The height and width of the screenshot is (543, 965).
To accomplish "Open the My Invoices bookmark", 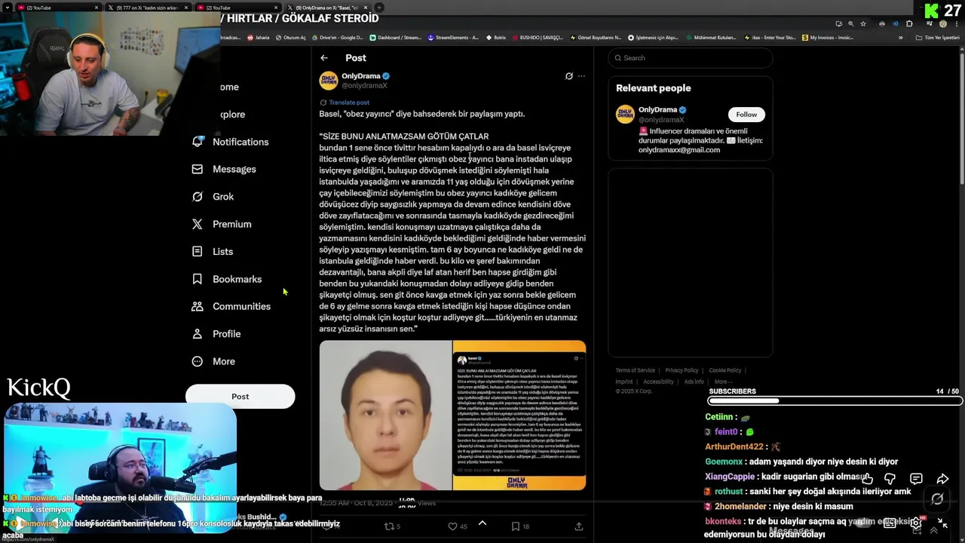I will [x=828, y=37].
